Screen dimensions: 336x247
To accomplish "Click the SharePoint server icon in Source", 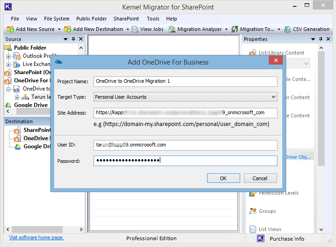I will (x=8, y=72).
